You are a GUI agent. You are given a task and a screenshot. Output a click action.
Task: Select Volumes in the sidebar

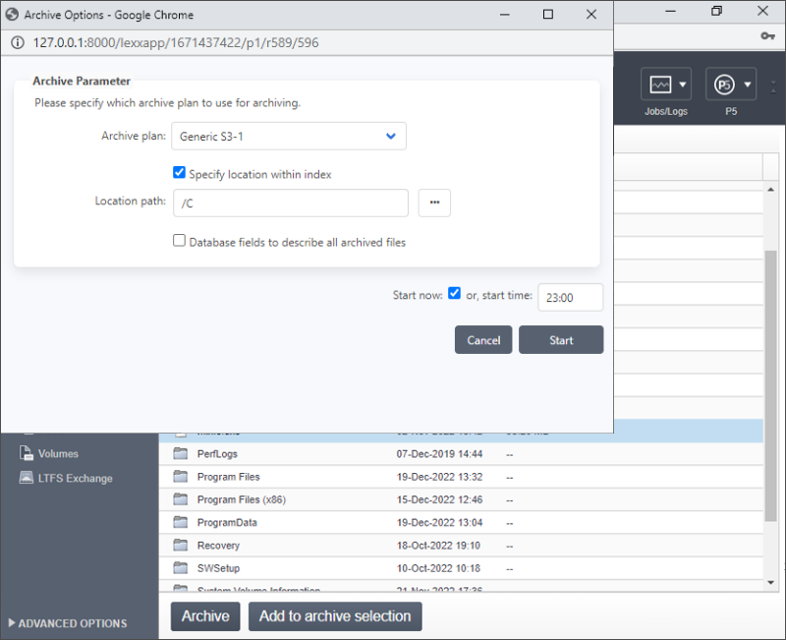pos(58,453)
